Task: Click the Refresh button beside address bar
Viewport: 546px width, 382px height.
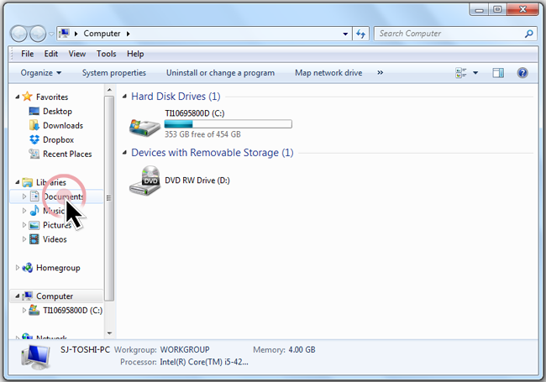Action: click(360, 34)
